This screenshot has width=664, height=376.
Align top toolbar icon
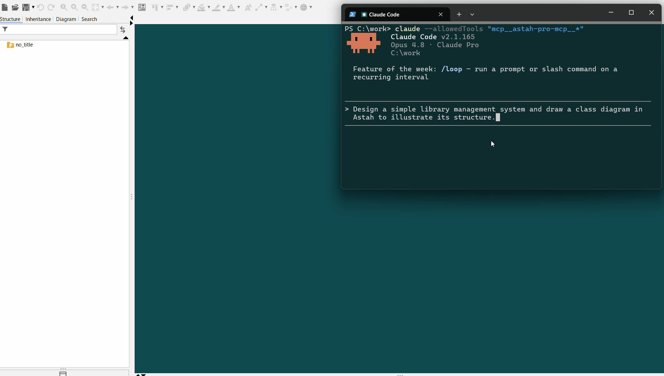point(155,7)
